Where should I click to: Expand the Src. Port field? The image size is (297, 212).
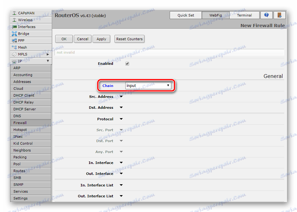121,130
